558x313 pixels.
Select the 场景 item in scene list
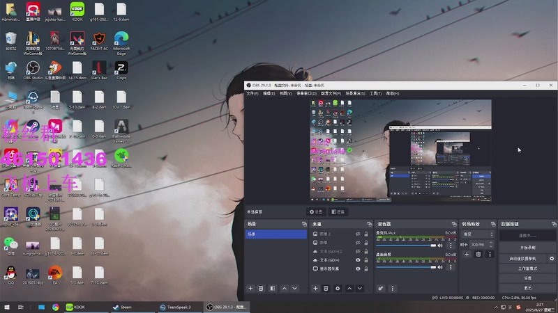[276, 234]
